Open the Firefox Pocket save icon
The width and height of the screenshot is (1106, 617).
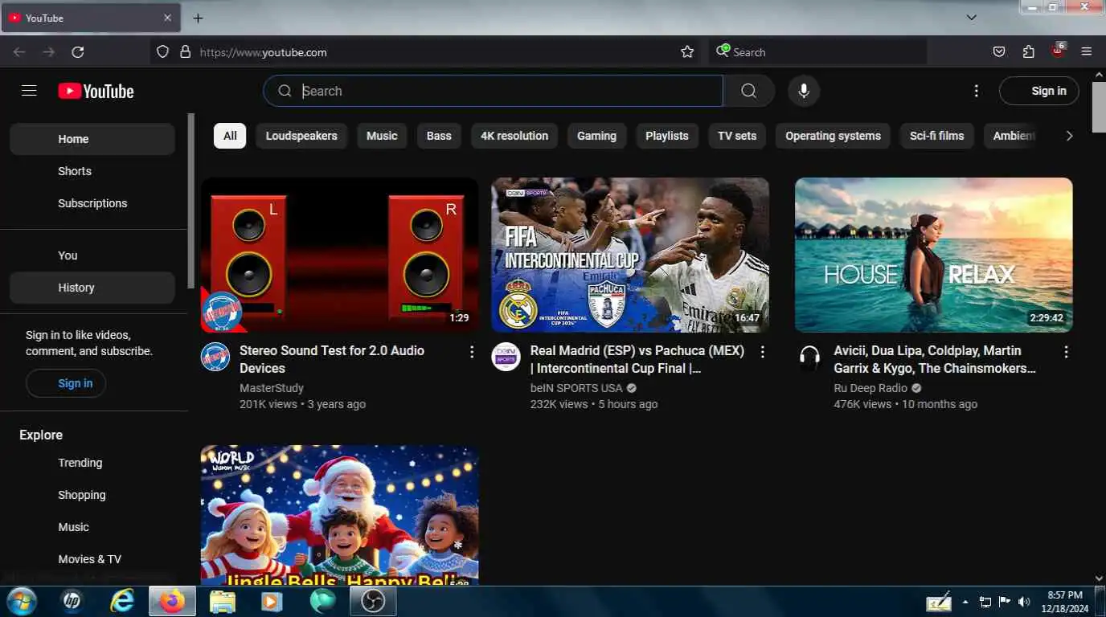pos(999,52)
